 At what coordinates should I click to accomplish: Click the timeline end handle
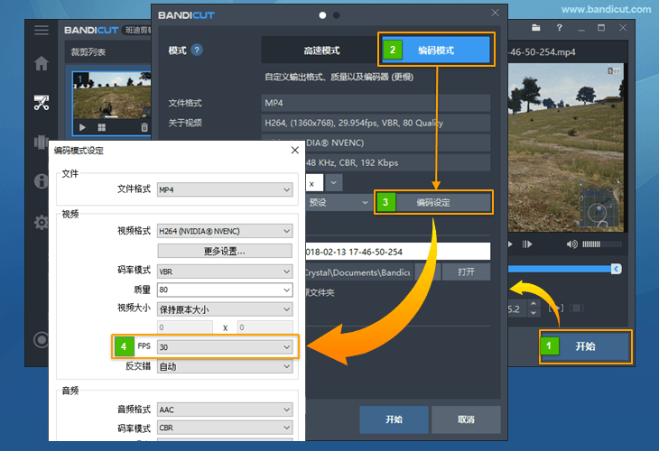pos(617,269)
